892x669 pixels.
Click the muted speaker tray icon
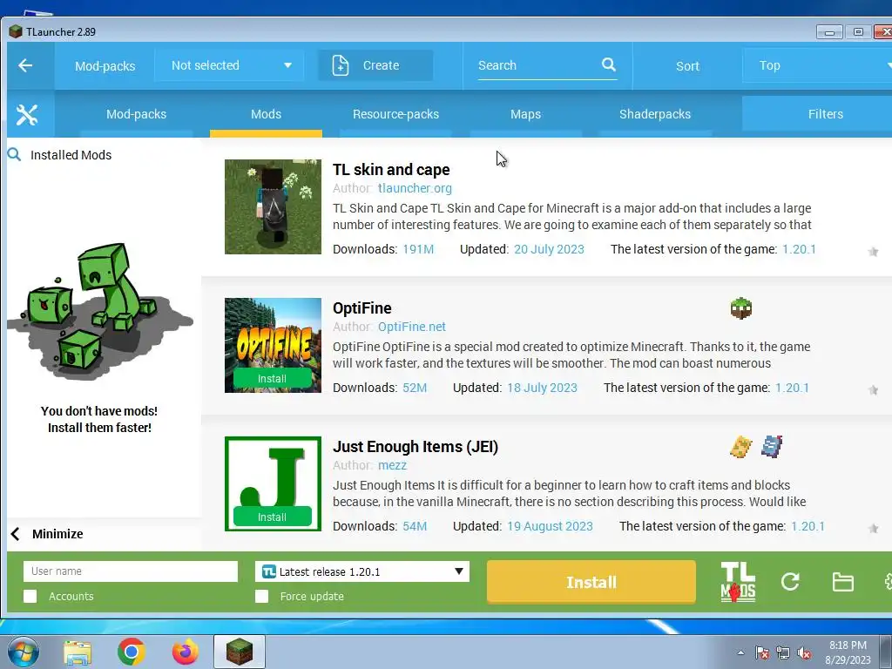tap(804, 653)
